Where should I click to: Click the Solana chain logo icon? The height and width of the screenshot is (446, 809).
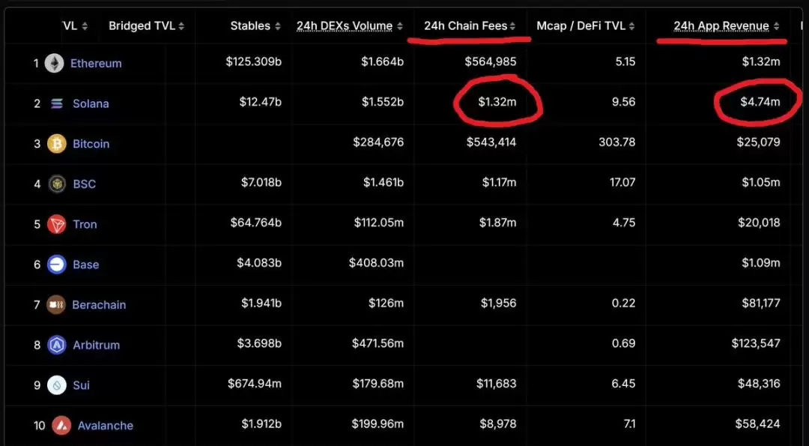57,103
